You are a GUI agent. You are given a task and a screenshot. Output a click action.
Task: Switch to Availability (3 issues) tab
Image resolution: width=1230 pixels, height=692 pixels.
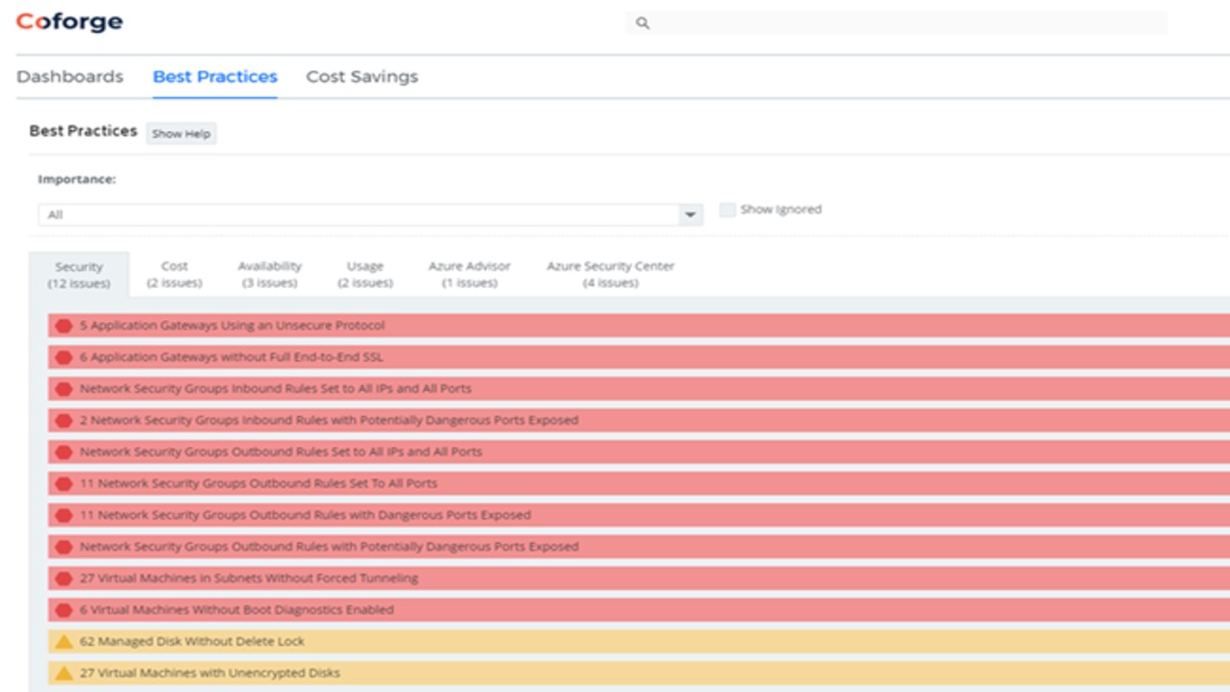click(269, 274)
